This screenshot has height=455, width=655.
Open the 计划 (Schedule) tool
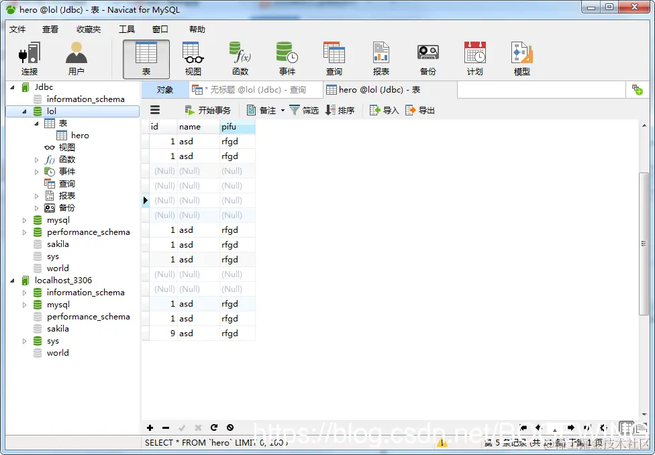[x=475, y=59]
